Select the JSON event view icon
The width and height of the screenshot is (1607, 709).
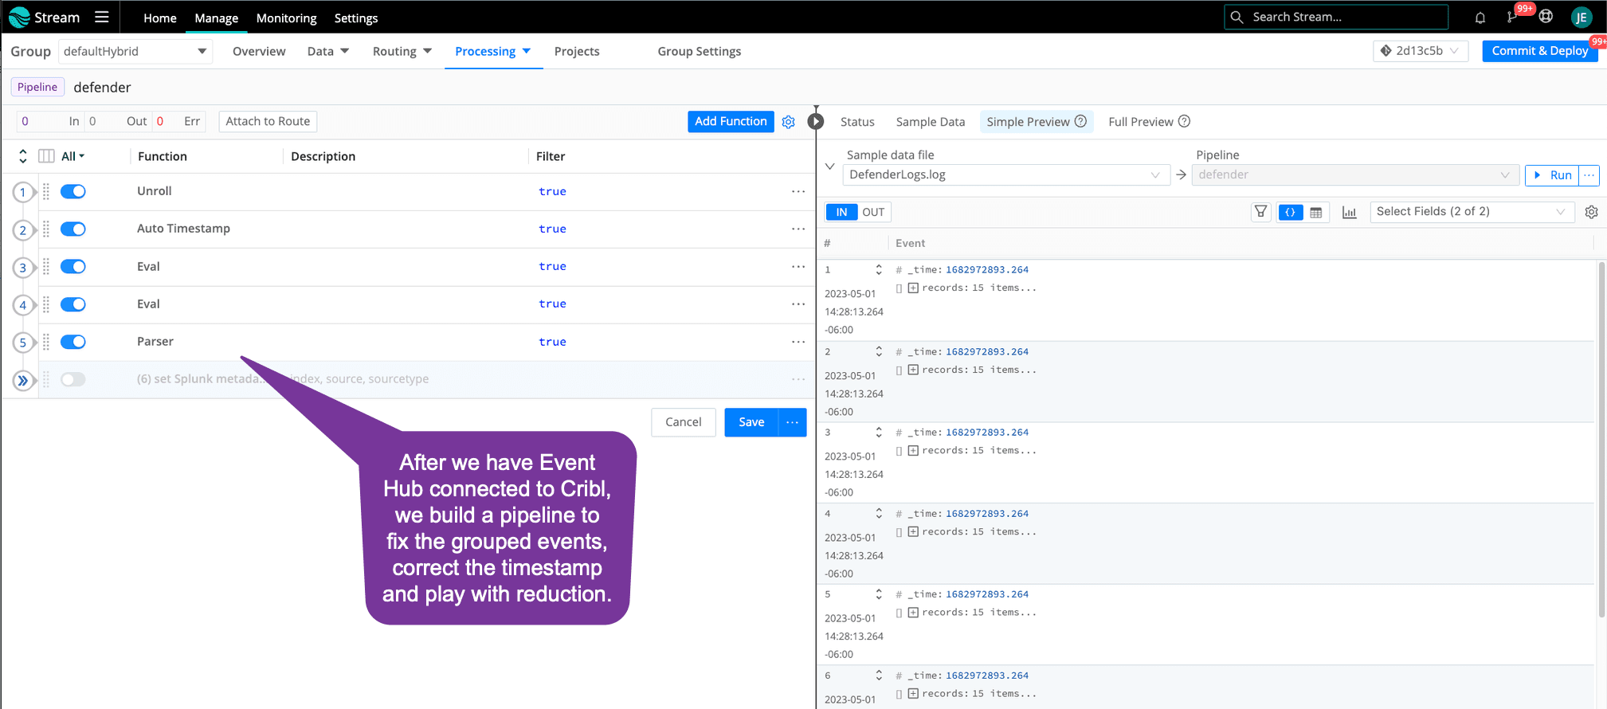1290,212
